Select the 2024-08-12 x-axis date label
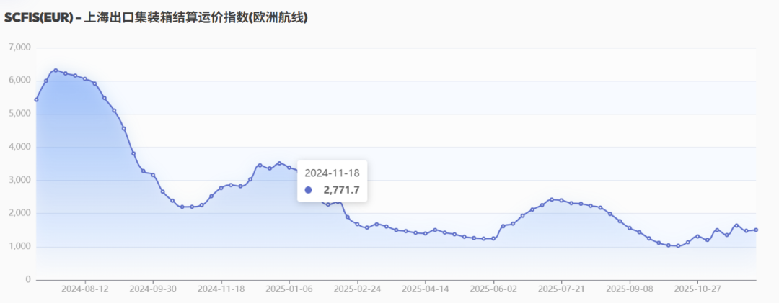Viewport: 779px width, 303px height. coord(84,289)
